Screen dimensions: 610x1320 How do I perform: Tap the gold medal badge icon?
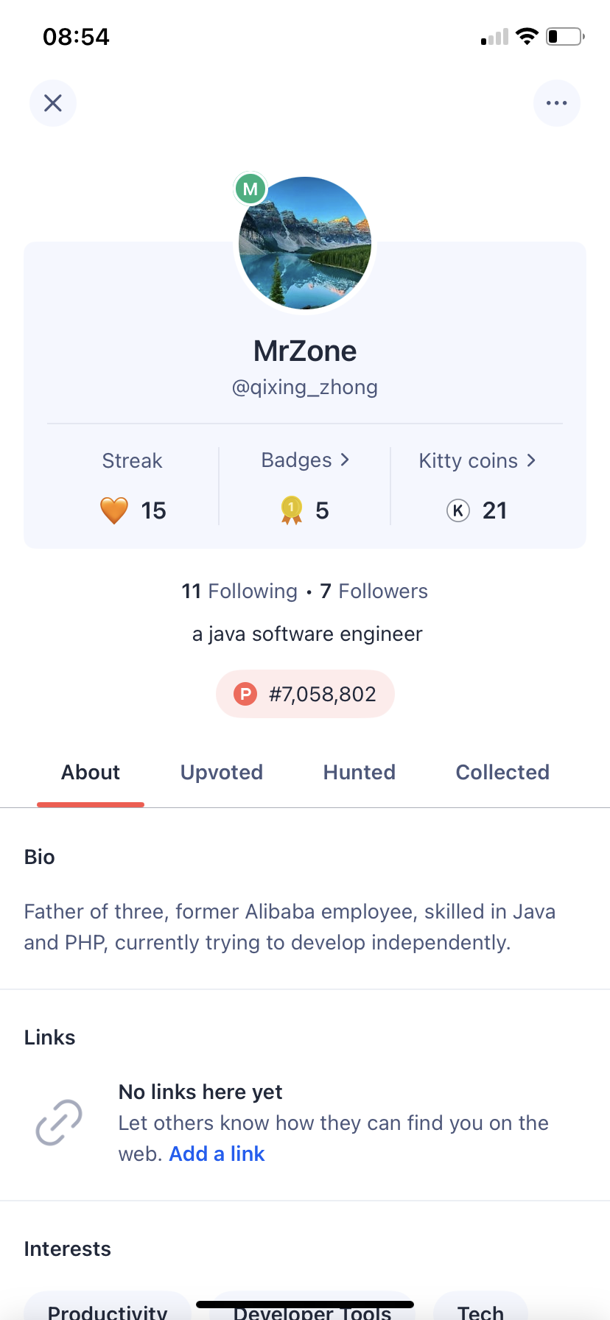[x=292, y=510]
